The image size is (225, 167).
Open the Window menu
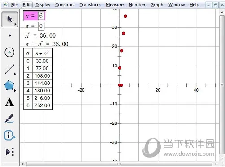tap(177, 5)
